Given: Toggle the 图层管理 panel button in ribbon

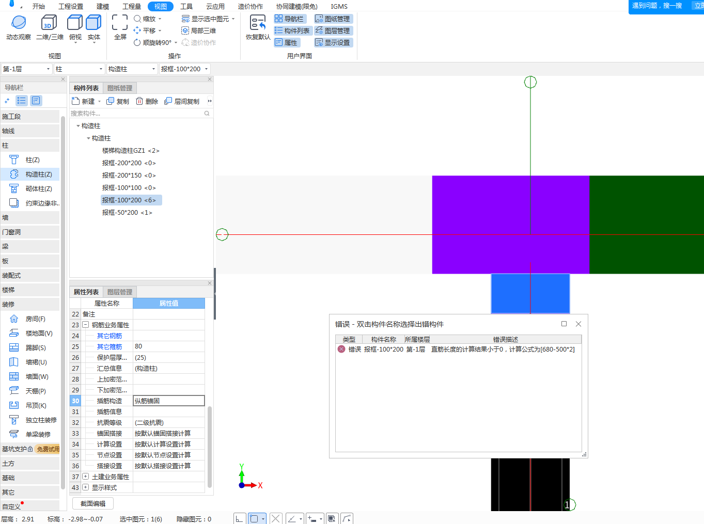Looking at the screenshot, I should pyautogui.click(x=333, y=30).
